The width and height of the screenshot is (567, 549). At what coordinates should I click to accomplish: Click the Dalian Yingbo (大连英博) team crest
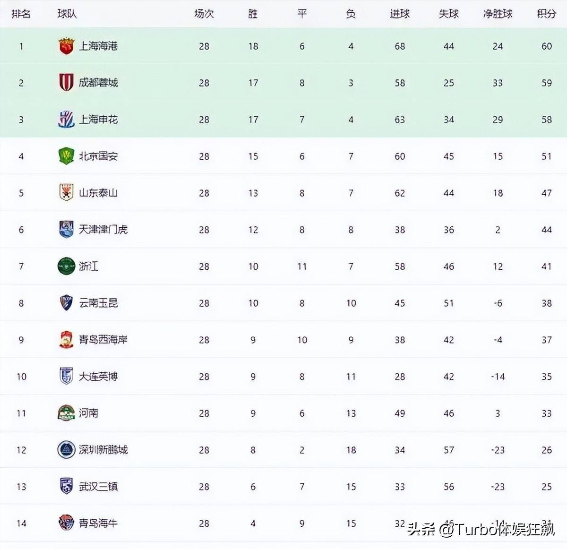[66, 376]
